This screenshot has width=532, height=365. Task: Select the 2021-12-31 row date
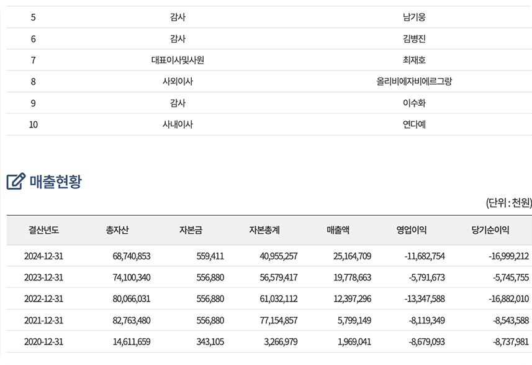coord(44,320)
